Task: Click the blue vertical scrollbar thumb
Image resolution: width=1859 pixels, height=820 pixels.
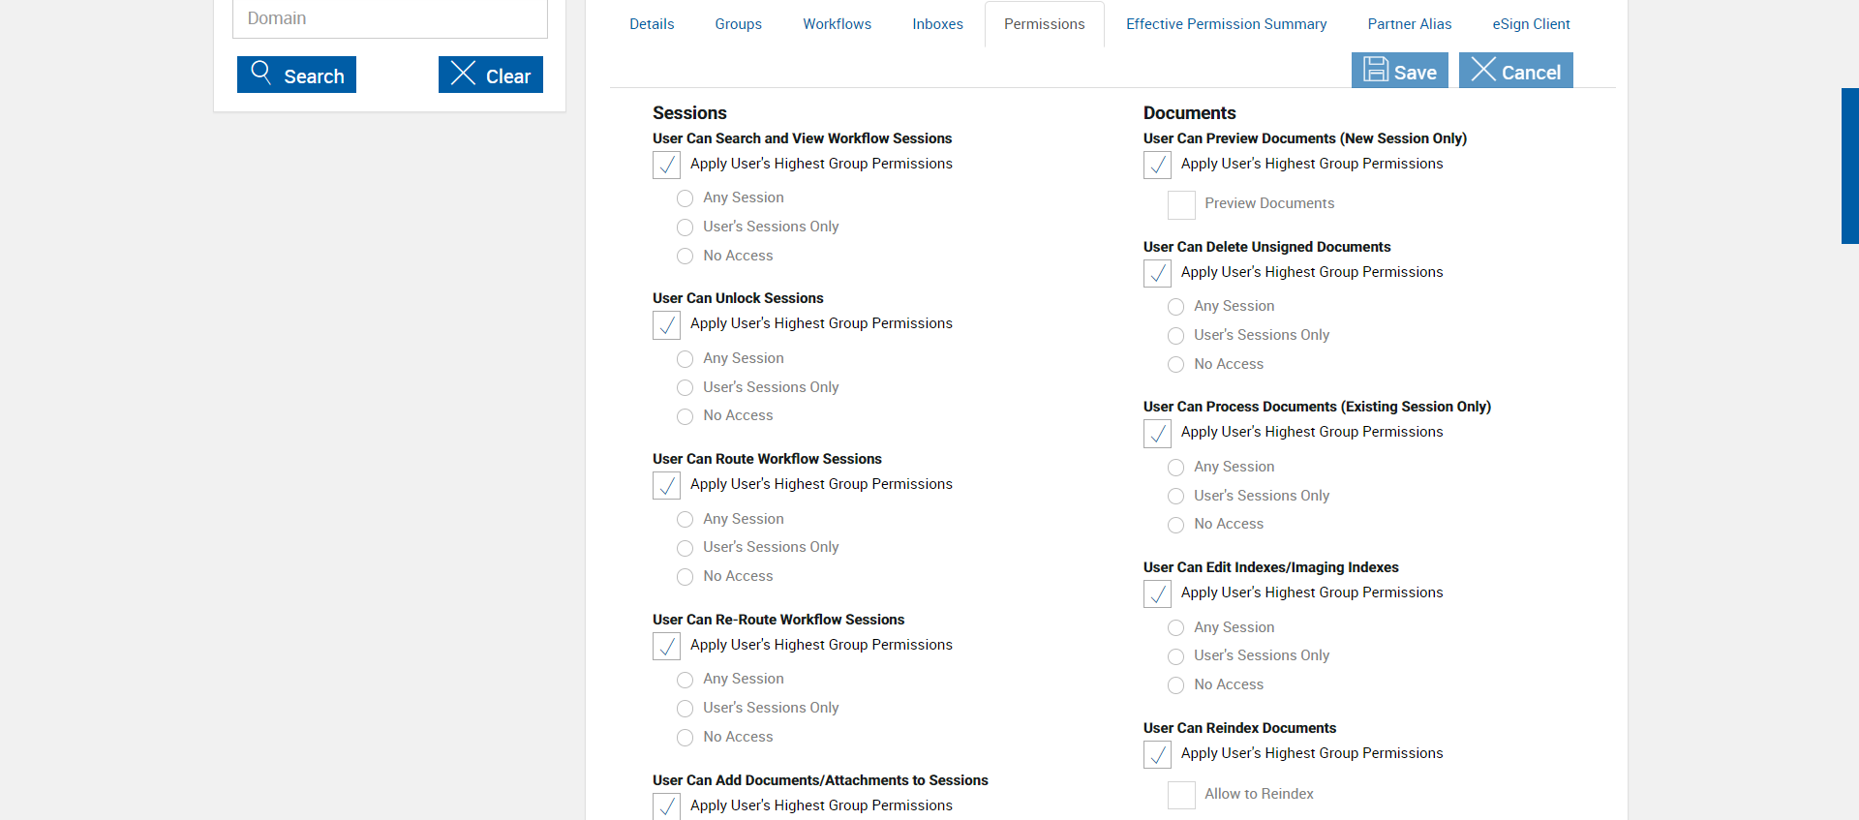Action: coord(1849,165)
